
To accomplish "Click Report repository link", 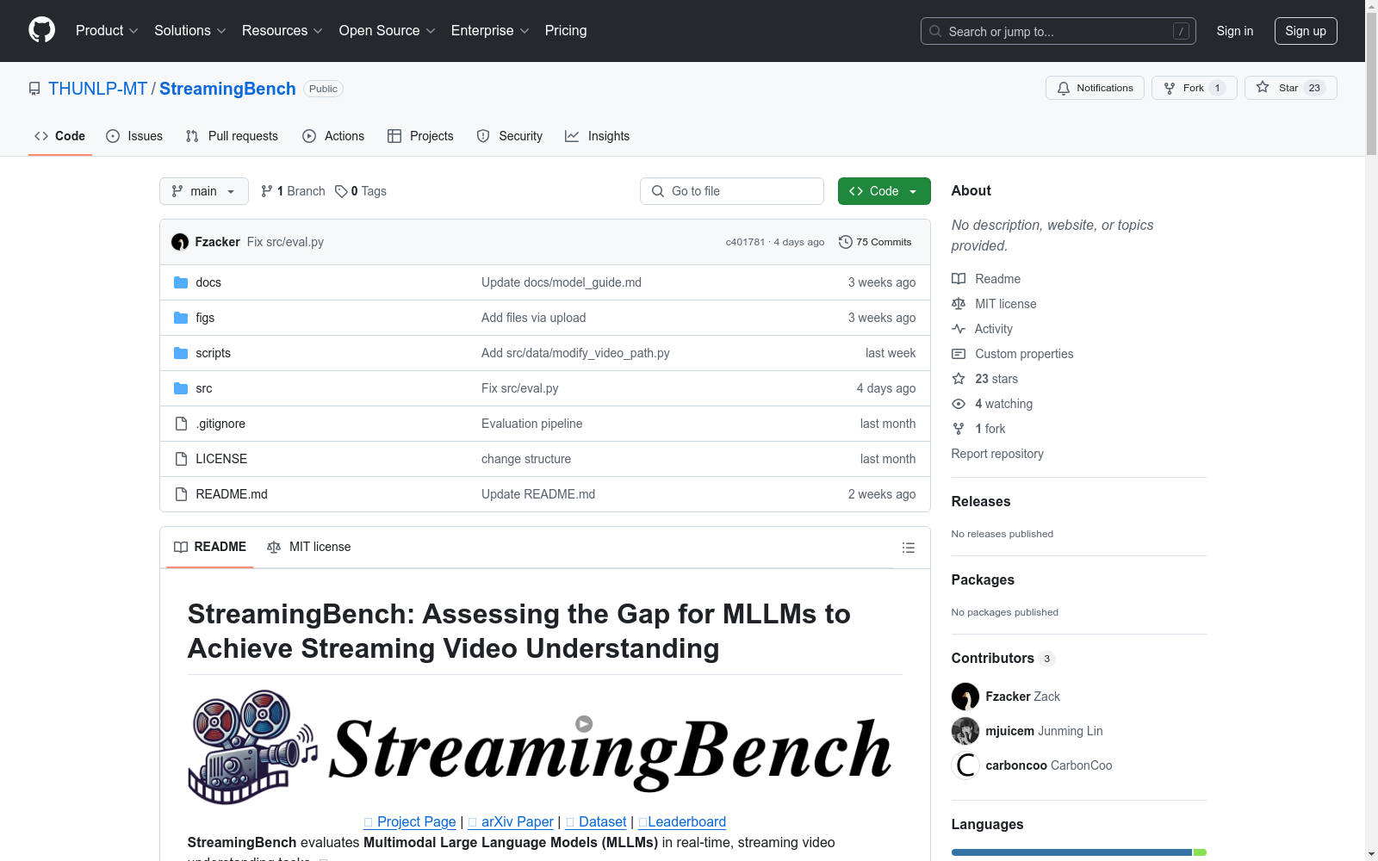I will click(x=997, y=454).
